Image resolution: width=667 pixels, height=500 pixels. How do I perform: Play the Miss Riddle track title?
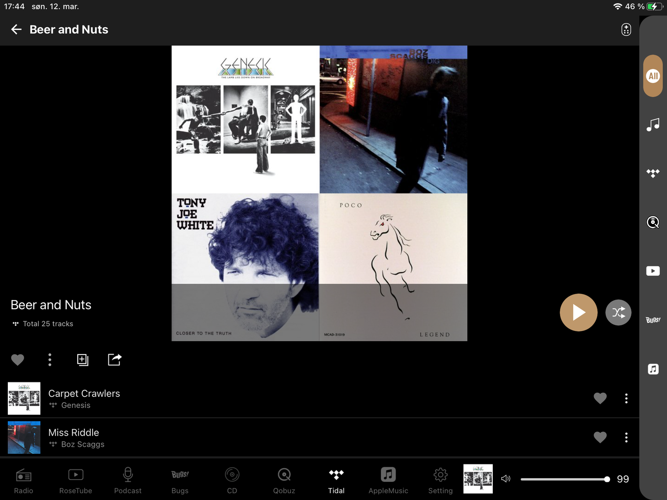click(x=74, y=432)
